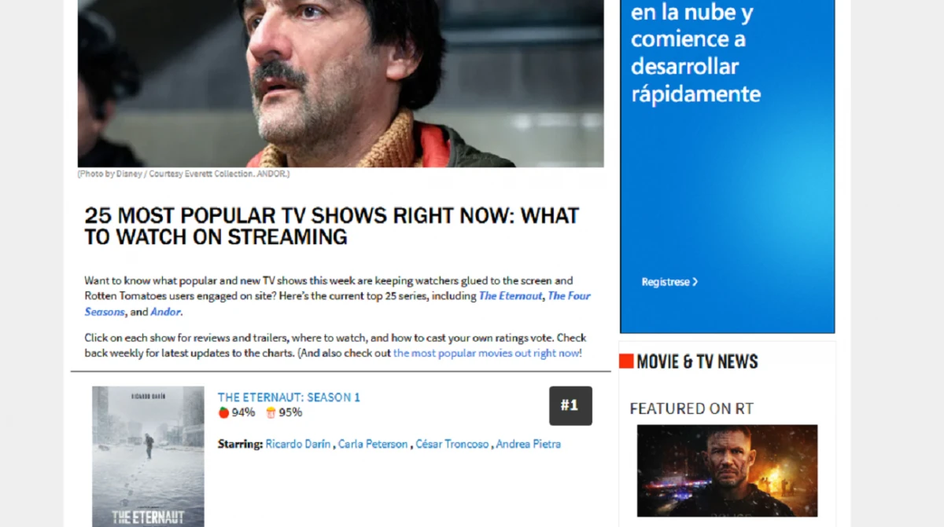944x527 pixels.
Task: Visit Ricardo Darín's cast page
Action: [299, 444]
